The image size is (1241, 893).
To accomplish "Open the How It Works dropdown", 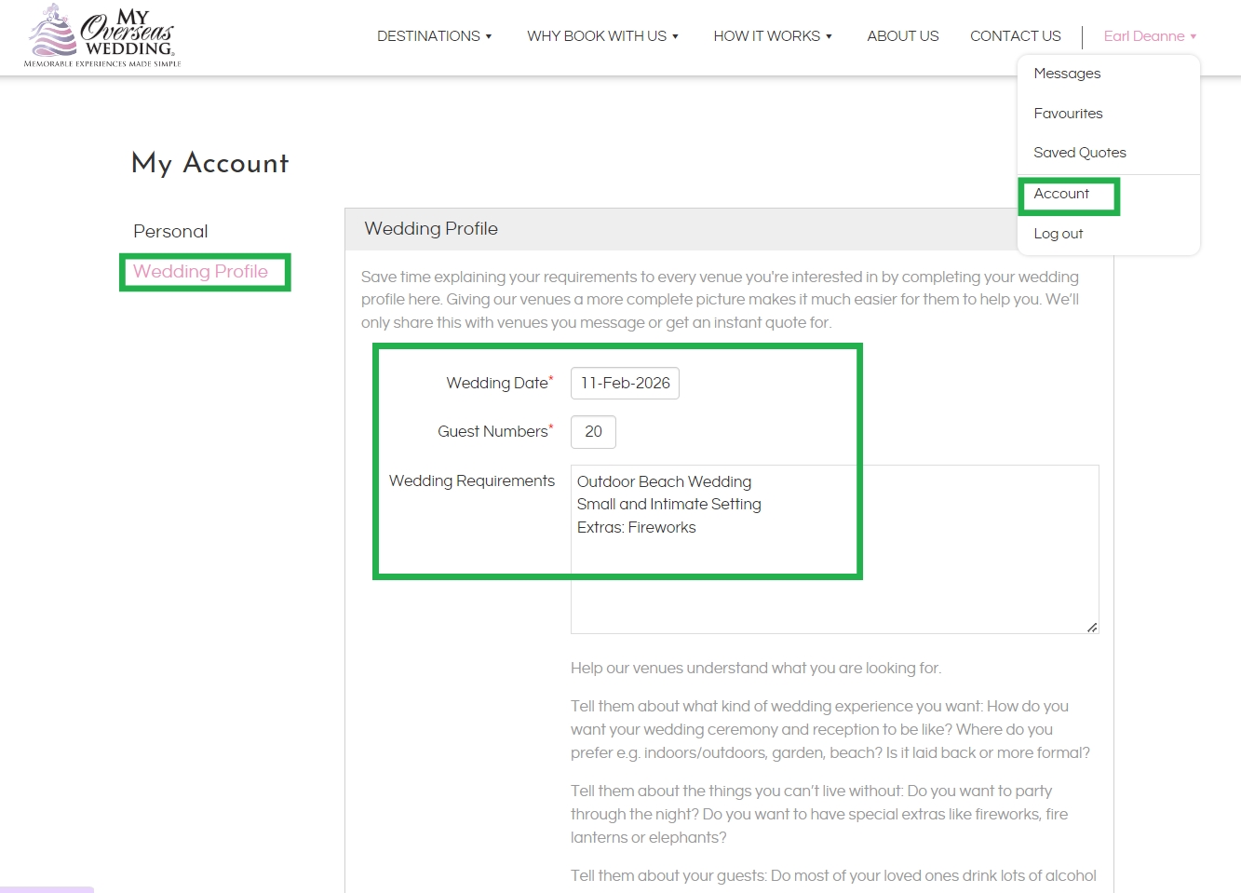I will (773, 36).
